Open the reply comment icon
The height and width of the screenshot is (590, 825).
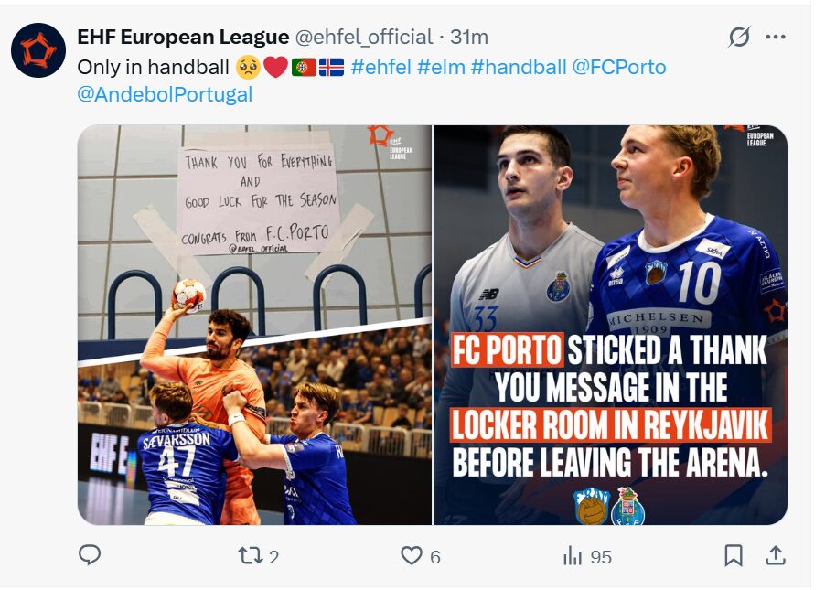pos(90,555)
